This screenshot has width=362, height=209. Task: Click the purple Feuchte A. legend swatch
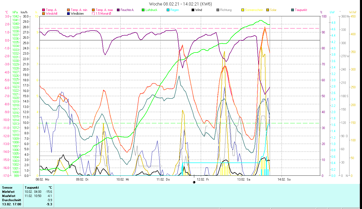(x=118, y=10)
